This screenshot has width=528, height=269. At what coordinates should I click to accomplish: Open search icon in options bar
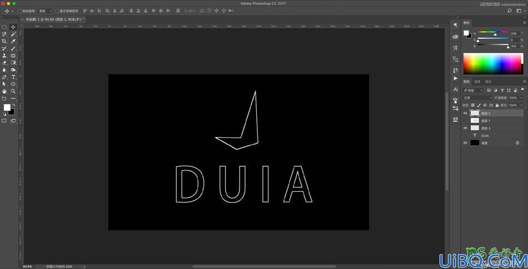(x=509, y=11)
